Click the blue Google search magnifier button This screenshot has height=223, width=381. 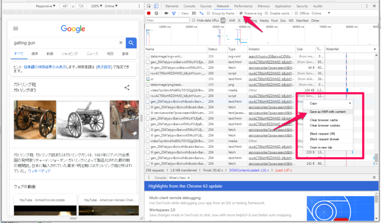point(131,43)
